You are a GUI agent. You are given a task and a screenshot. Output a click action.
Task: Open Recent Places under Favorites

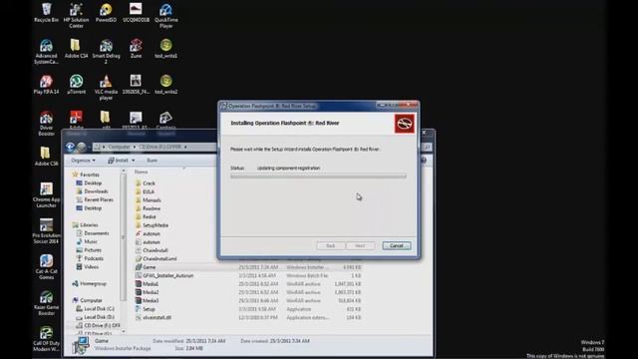[95, 199]
